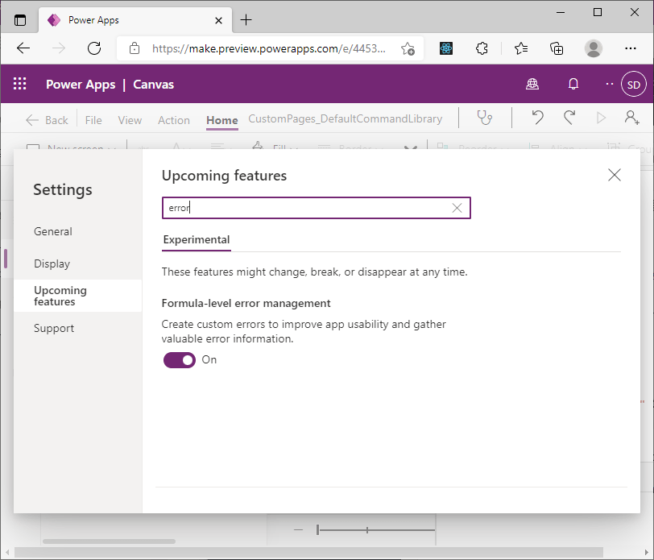Screen dimensions: 654x560
Task: Open the header overflow dots menu
Action: pos(610,84)
